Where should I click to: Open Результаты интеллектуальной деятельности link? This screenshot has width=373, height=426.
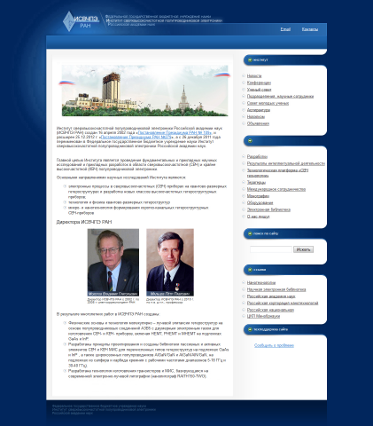click(x=286, y=163)
